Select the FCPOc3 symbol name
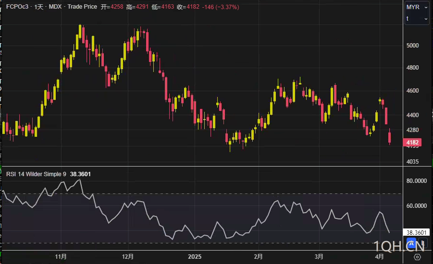The width and height of the screenshot is (433, 264). point(17,7)
